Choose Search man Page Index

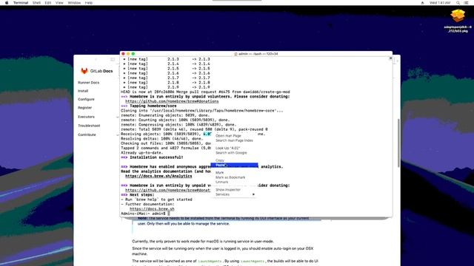[x=234, y=140]
